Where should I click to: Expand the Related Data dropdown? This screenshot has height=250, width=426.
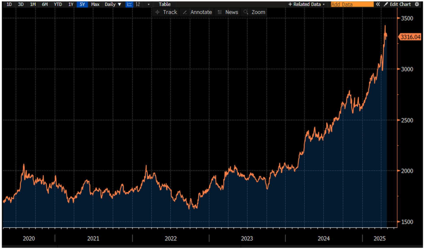306,4
